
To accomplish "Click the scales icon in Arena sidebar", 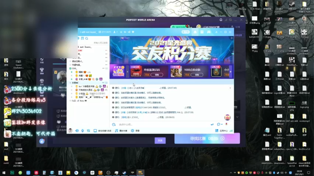I will click(x=42, y=81).
